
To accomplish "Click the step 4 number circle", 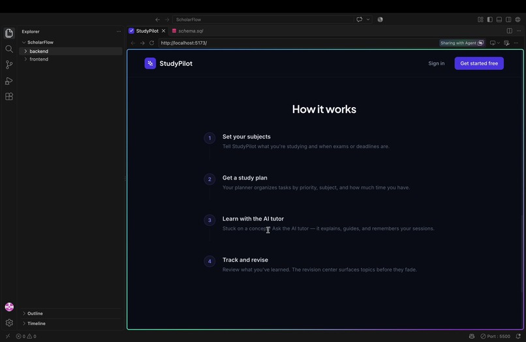I will 209,261.
